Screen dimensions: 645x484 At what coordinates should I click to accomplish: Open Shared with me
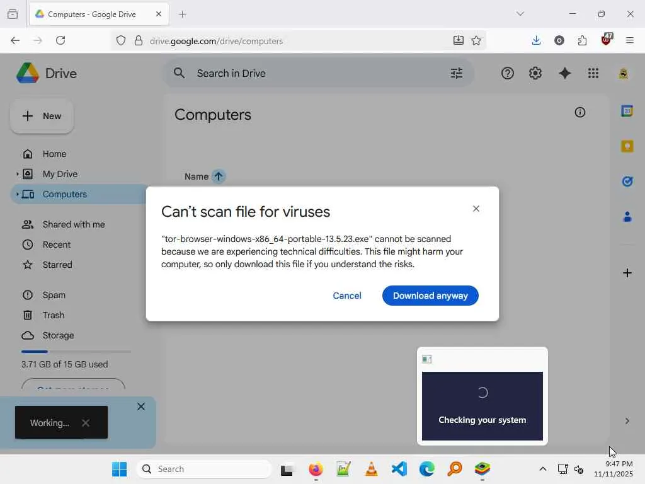(x=74, y=224)
